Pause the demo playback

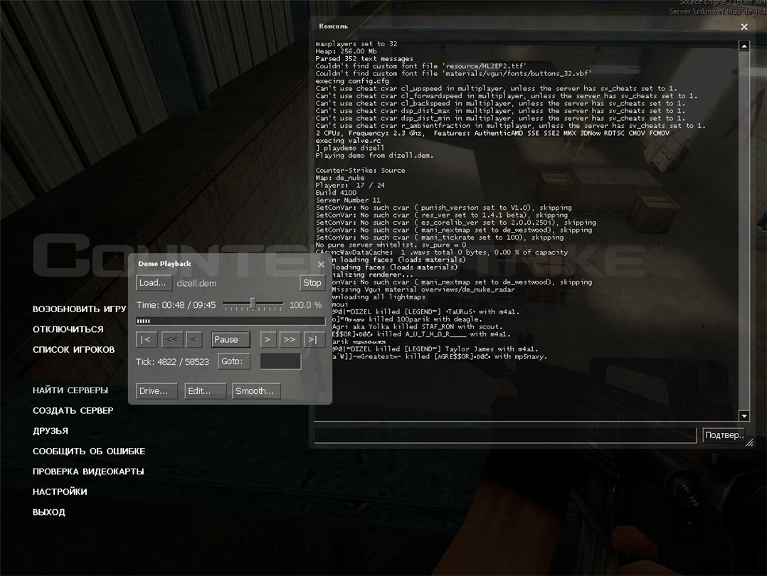[x=231, y=339]
